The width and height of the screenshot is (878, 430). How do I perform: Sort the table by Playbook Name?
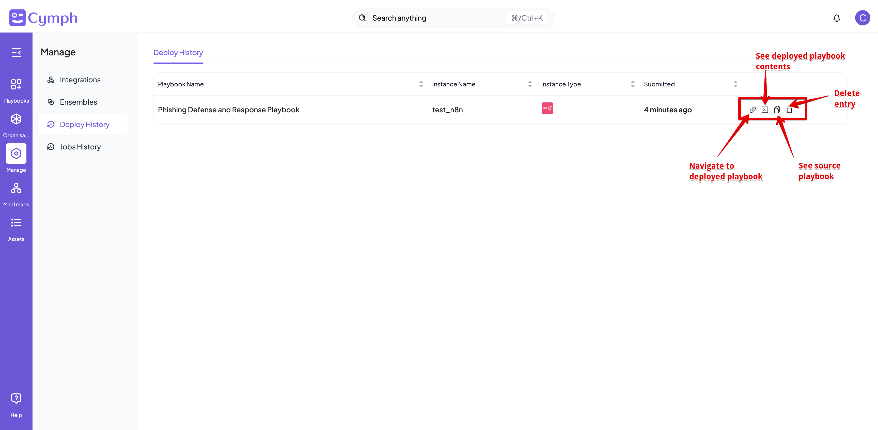pyautogui.click(x=421, y=84)
